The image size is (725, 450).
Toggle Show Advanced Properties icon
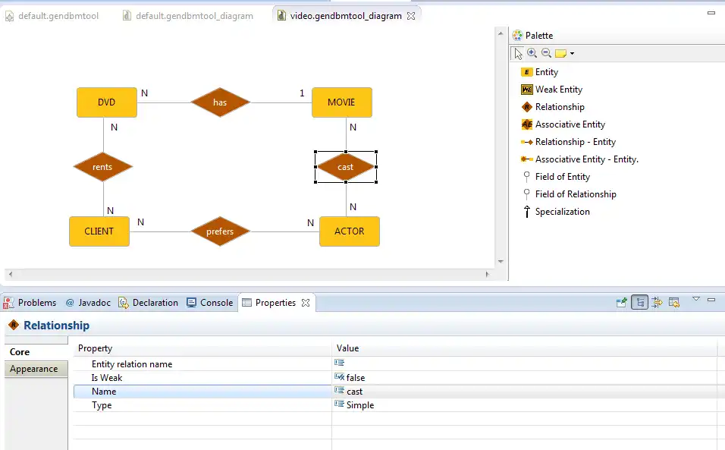(x=657, y=303)
